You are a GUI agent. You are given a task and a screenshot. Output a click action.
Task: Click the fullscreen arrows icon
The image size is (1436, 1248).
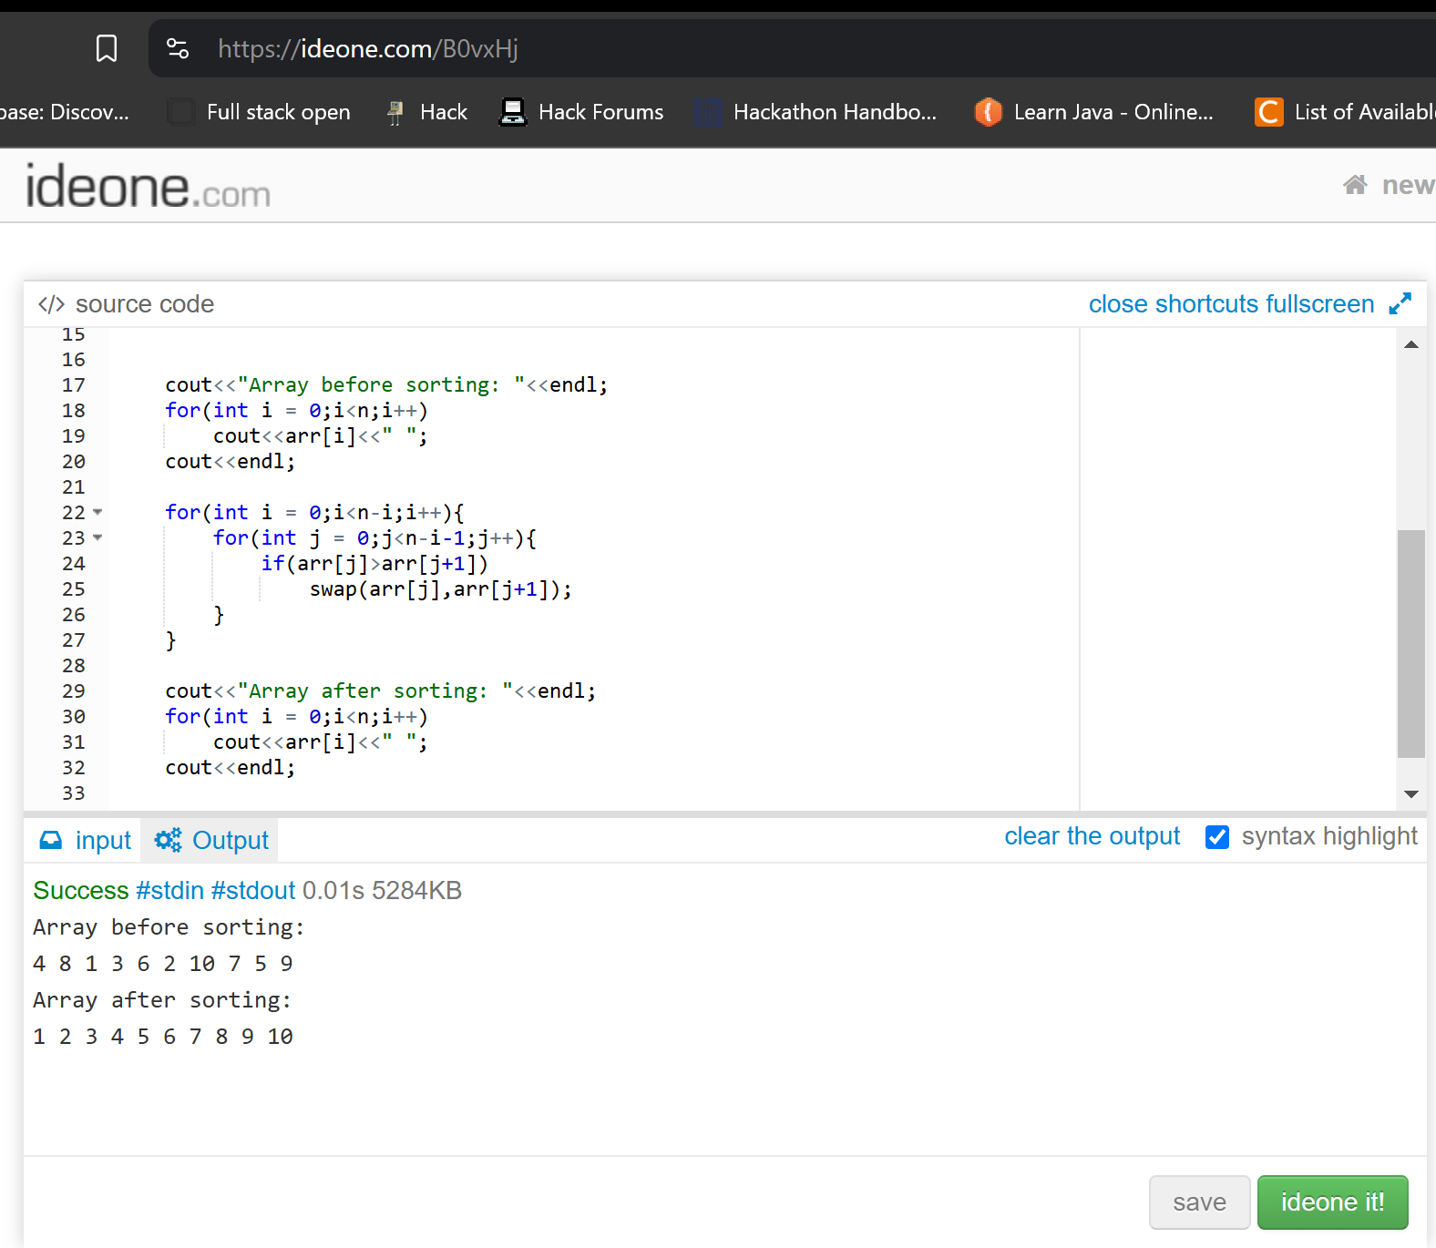tap(1400, 303)
